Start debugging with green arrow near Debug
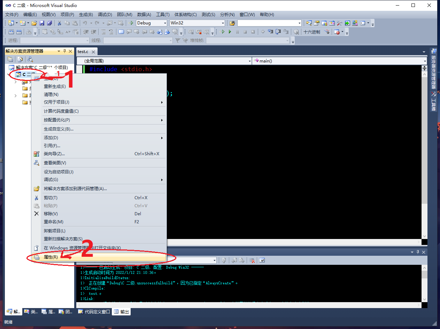Screen dimensions: 440x329 coord(131,23)
